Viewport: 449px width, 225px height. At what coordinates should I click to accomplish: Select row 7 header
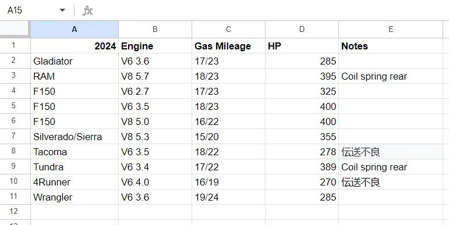[15, 136]
